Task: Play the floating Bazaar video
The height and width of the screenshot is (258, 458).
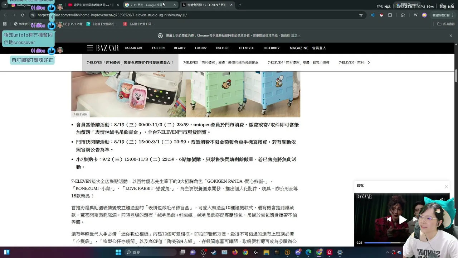Action: (x=403, y=219)
